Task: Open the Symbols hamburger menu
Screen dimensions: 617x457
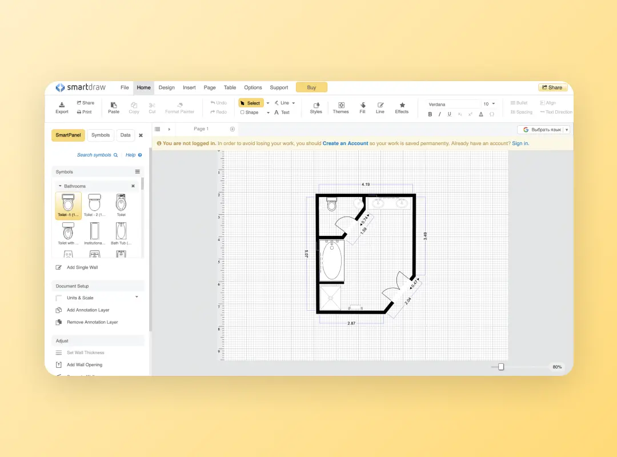Action: 137,171
